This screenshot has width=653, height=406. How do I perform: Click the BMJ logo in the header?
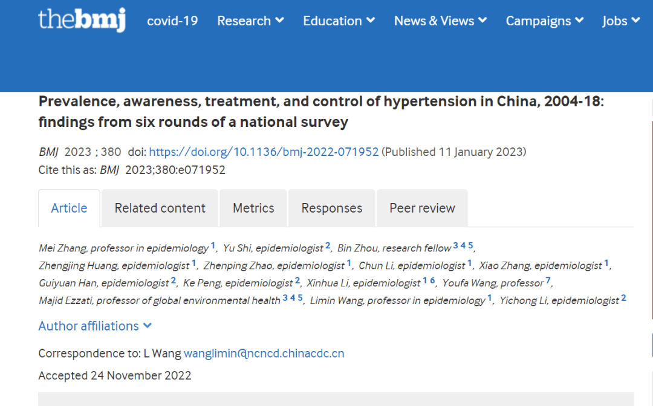click(x=82, y=21)
